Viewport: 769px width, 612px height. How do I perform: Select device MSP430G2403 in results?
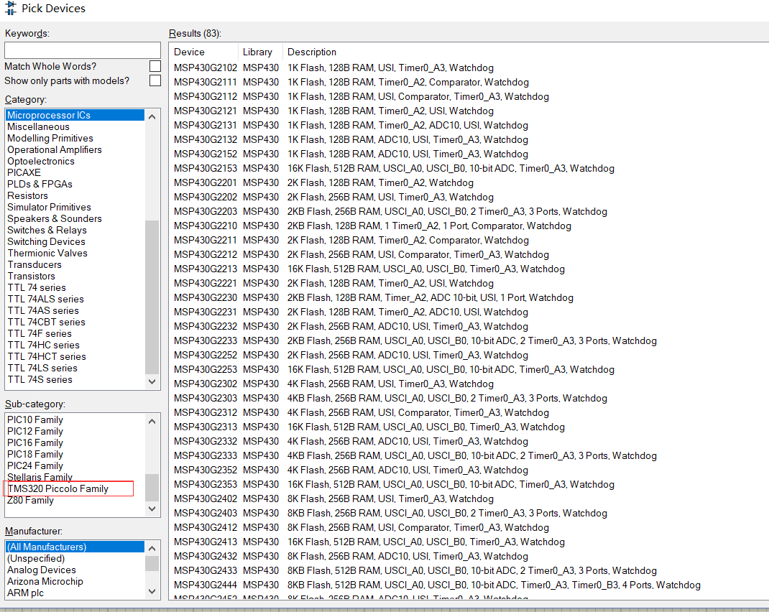pos(205,513)
